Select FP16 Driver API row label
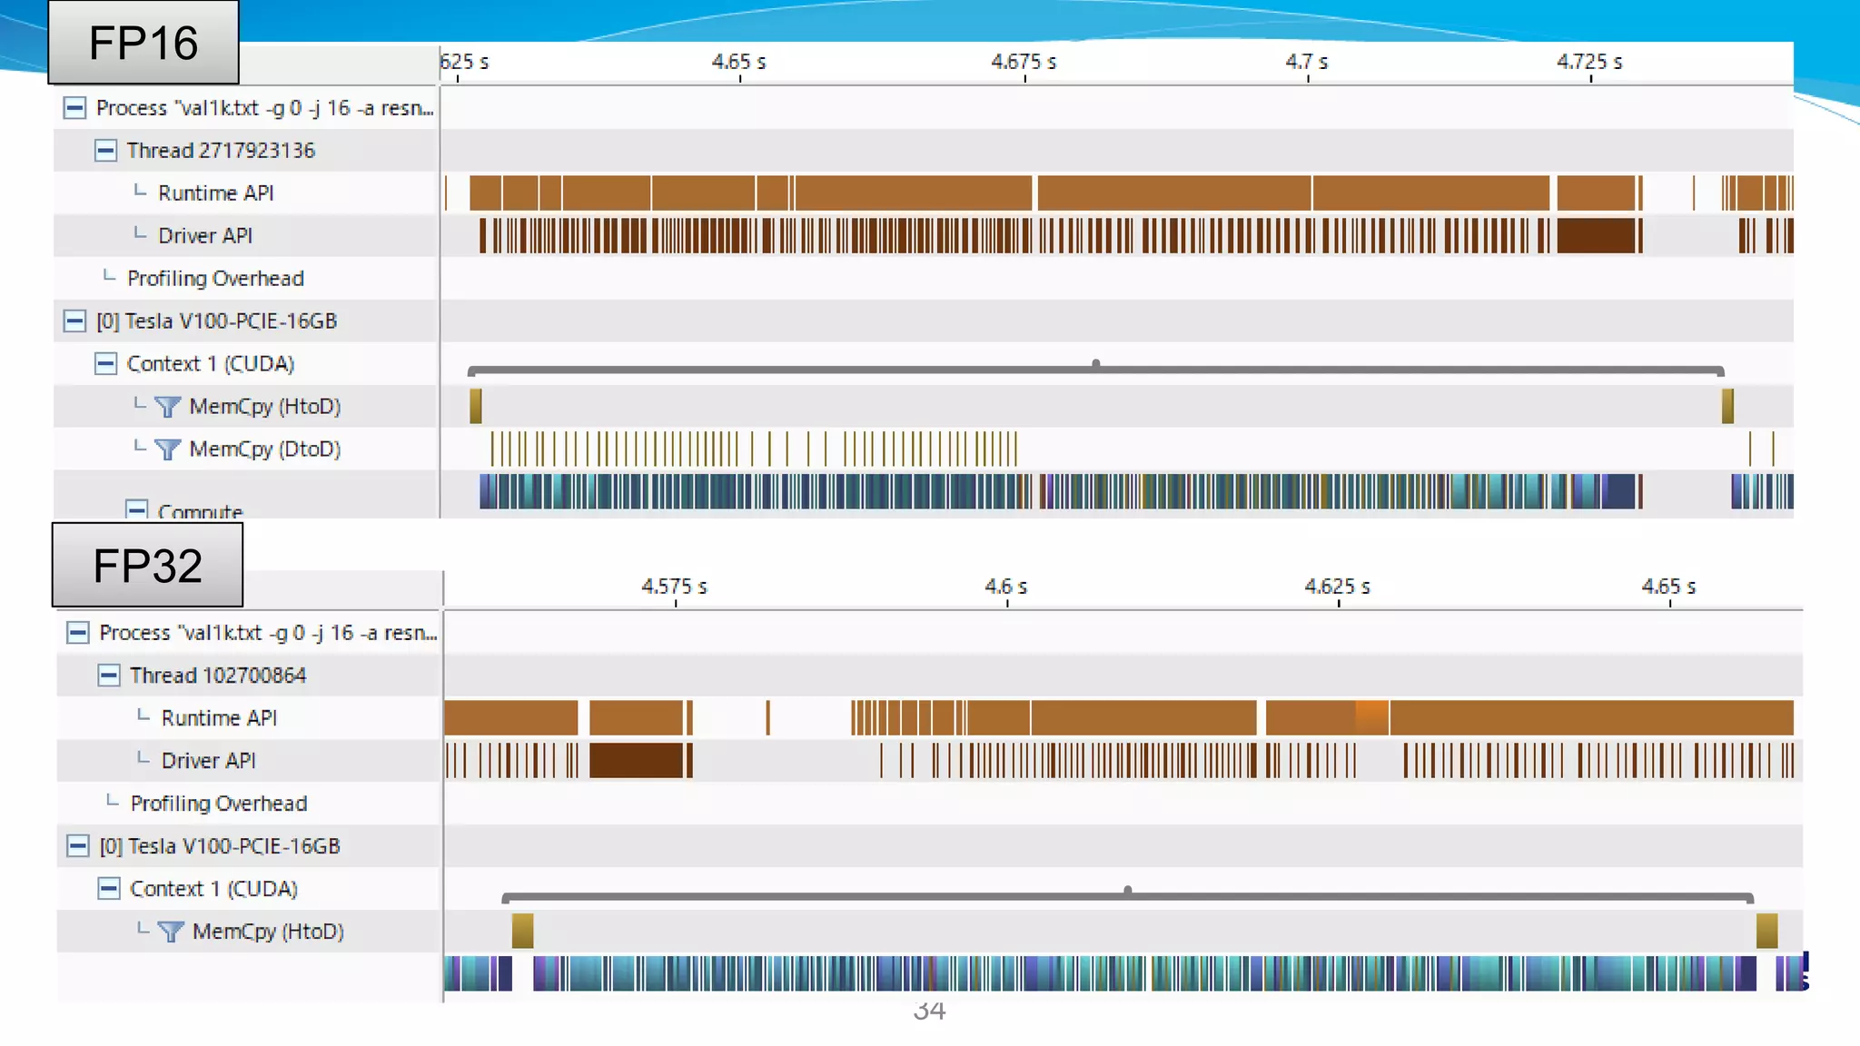The height and width of the screenshot is (1046, 1860). [x=205, y=236]
